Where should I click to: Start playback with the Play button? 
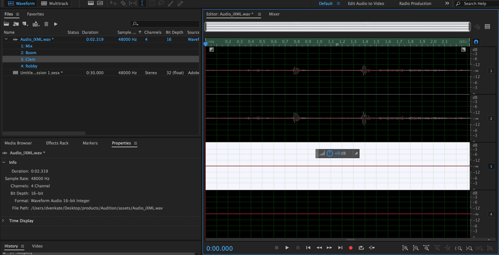tap(287, 248)
